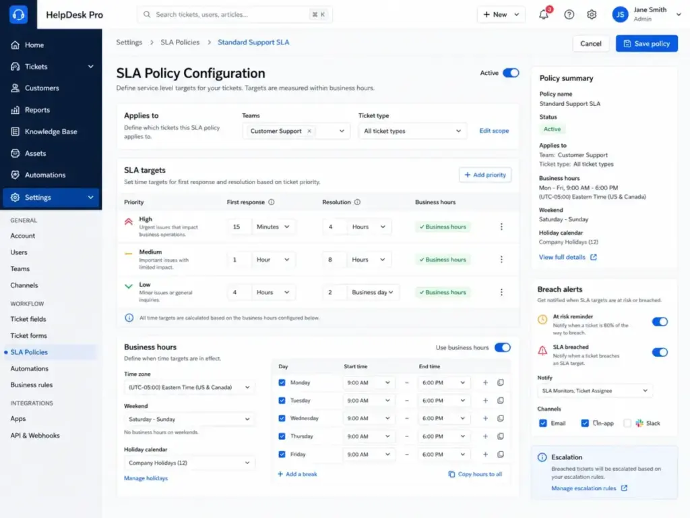This screenshot has width=690, height=518.
Task: Copy Thursday's hours icon
Action: tap(501, 436)
